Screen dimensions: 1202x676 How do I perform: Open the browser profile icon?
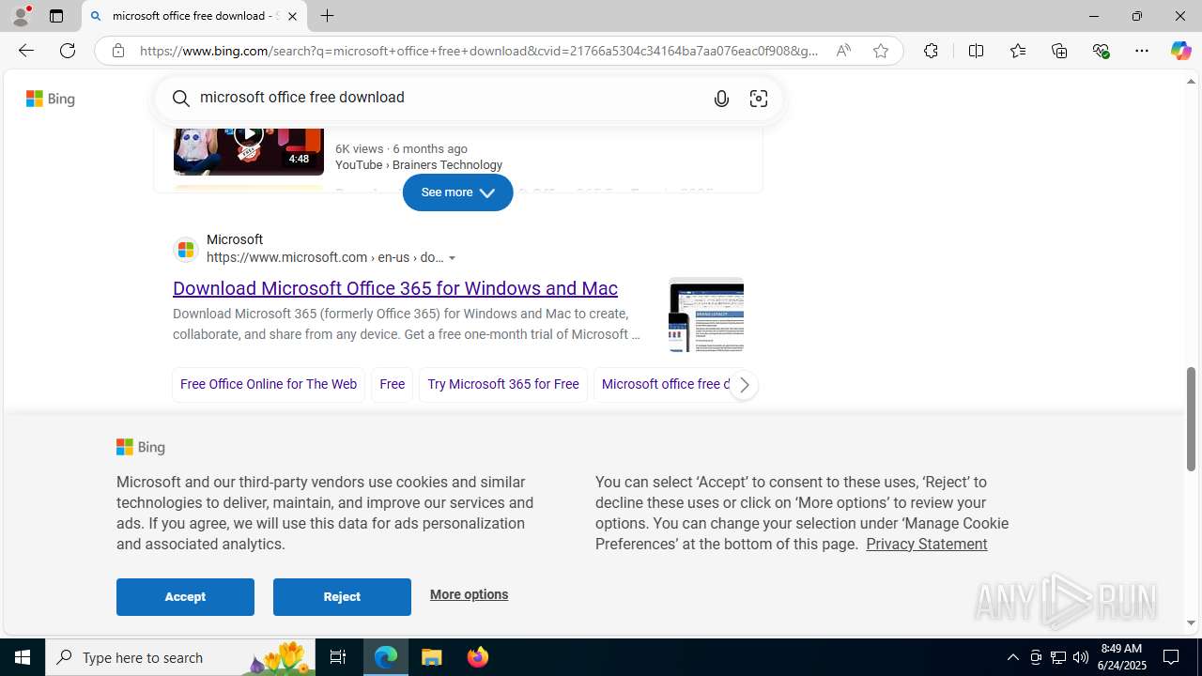coord(21,16)
